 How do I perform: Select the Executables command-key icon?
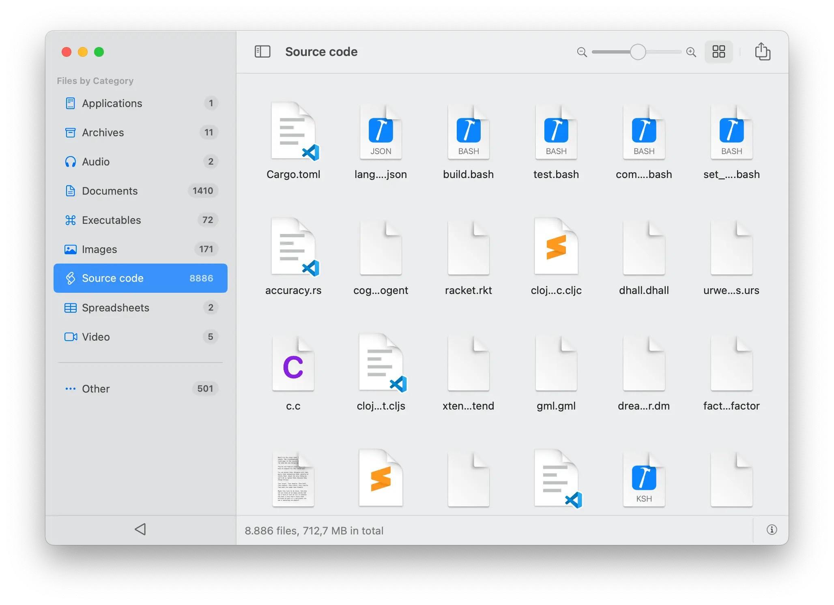tap(71, 220)
